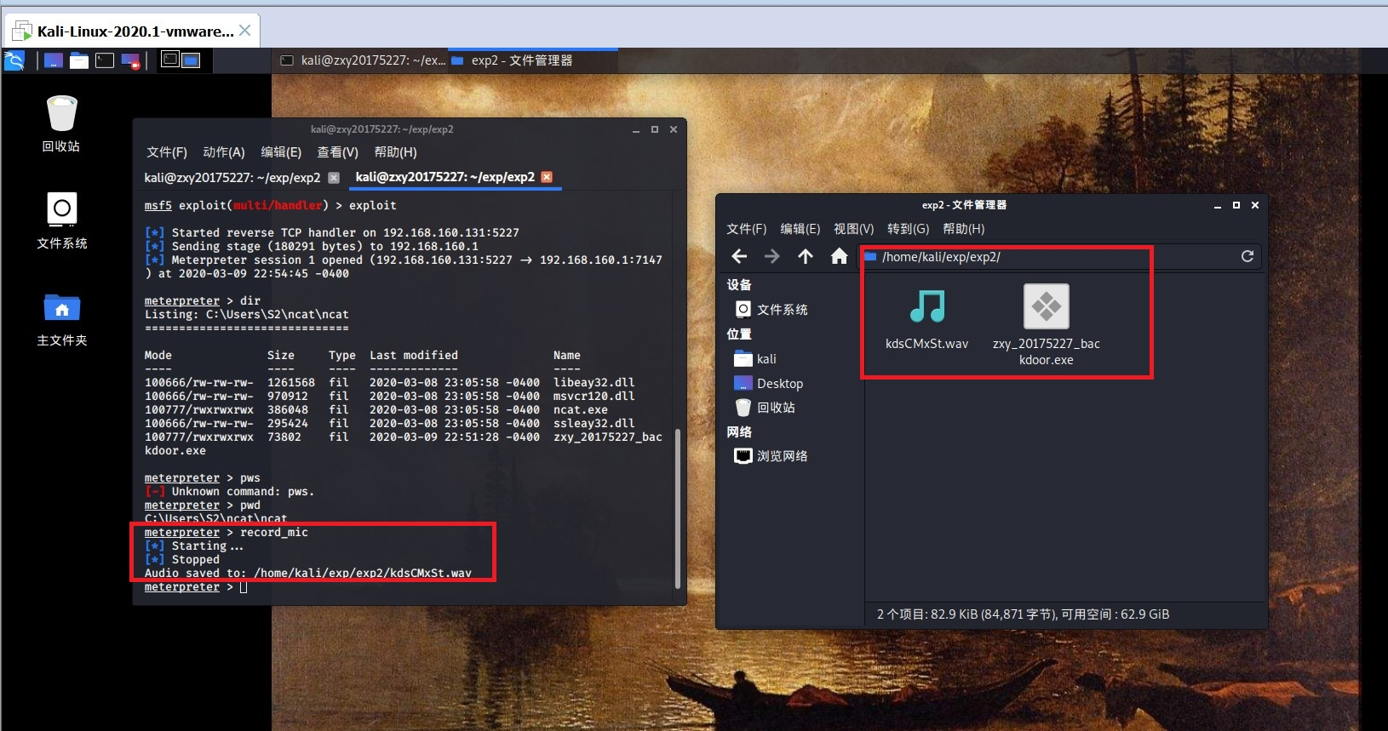Click the 网络 sidebar heading
The height and width of the screenshot is (731, 1388).
pos(739,431)
